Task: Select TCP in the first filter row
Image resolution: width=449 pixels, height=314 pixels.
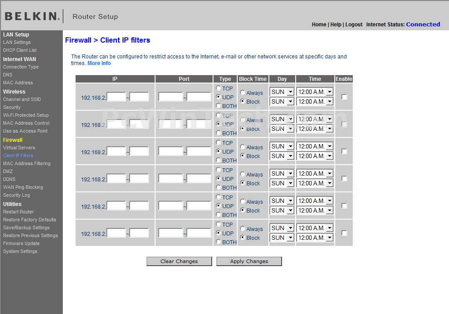Action: [218, 88]
